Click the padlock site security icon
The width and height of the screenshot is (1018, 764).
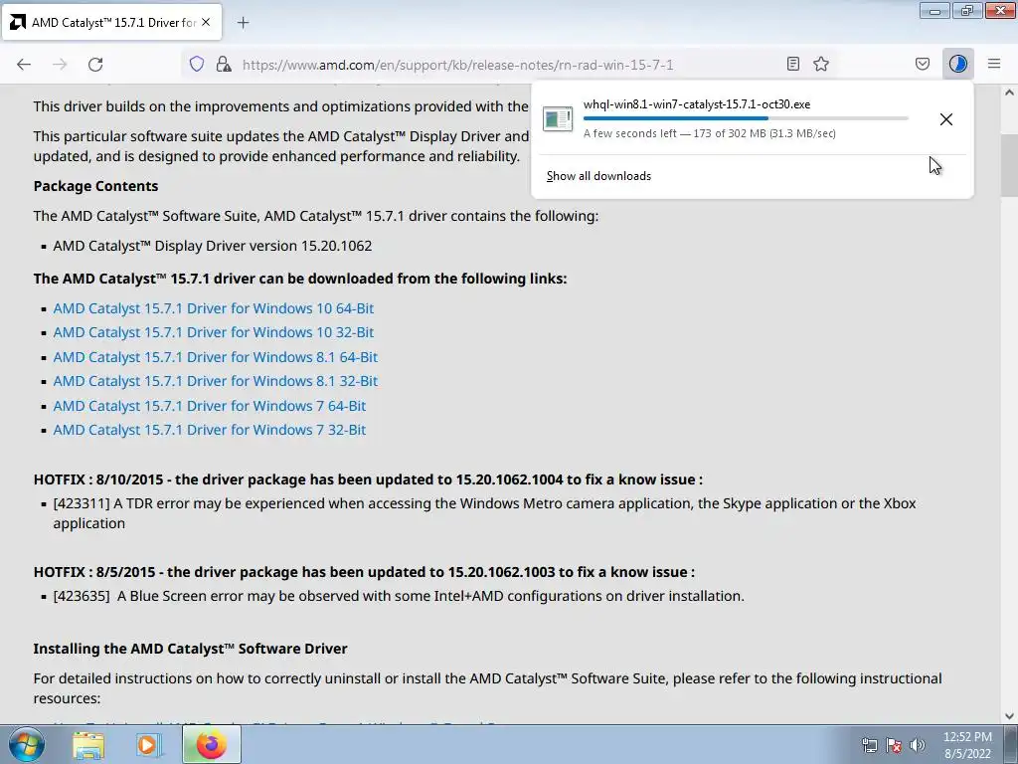tap(224, 64)
